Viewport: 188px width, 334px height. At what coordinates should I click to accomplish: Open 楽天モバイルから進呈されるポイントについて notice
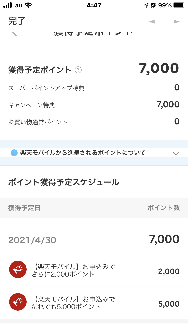tap(83, 153)
